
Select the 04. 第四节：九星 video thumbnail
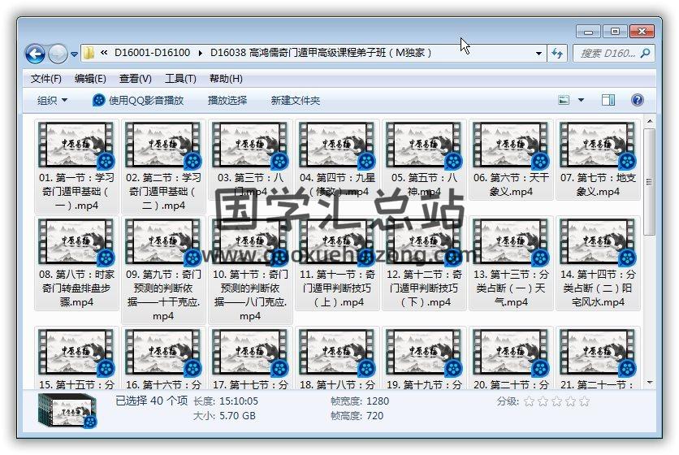[334, 145]
